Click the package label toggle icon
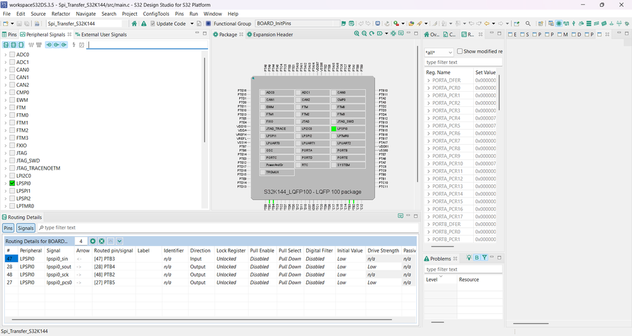Screen dimensions: 632x336 tap(380, 34)
